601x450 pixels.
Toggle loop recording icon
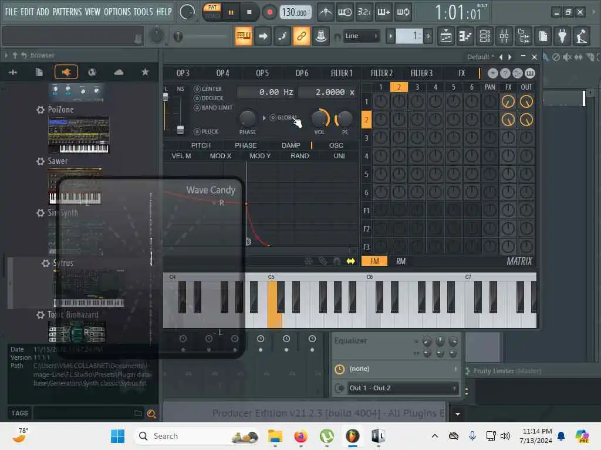coord(403,12)
